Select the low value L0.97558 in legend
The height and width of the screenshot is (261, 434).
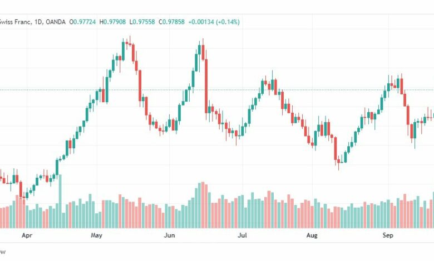coord(142,22)
